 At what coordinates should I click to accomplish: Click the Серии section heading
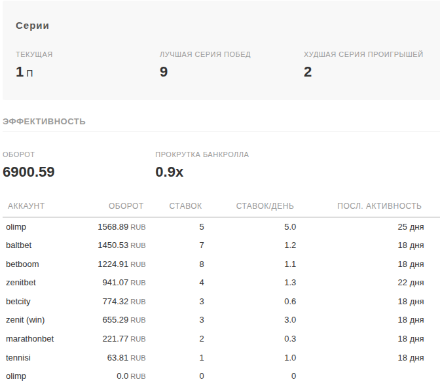click(x=32, y=26)
